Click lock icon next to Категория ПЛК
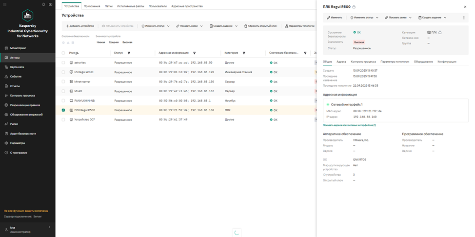 point(440,32)
